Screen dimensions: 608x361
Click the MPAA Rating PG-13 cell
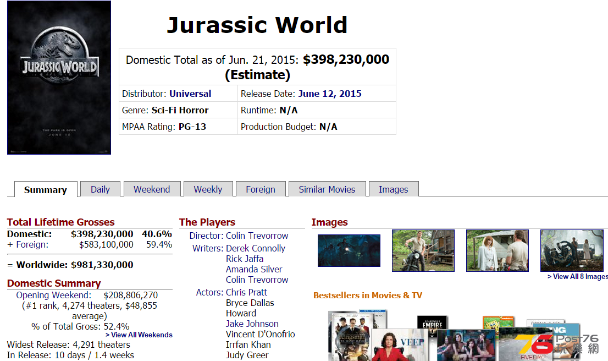tap(178, 127)
